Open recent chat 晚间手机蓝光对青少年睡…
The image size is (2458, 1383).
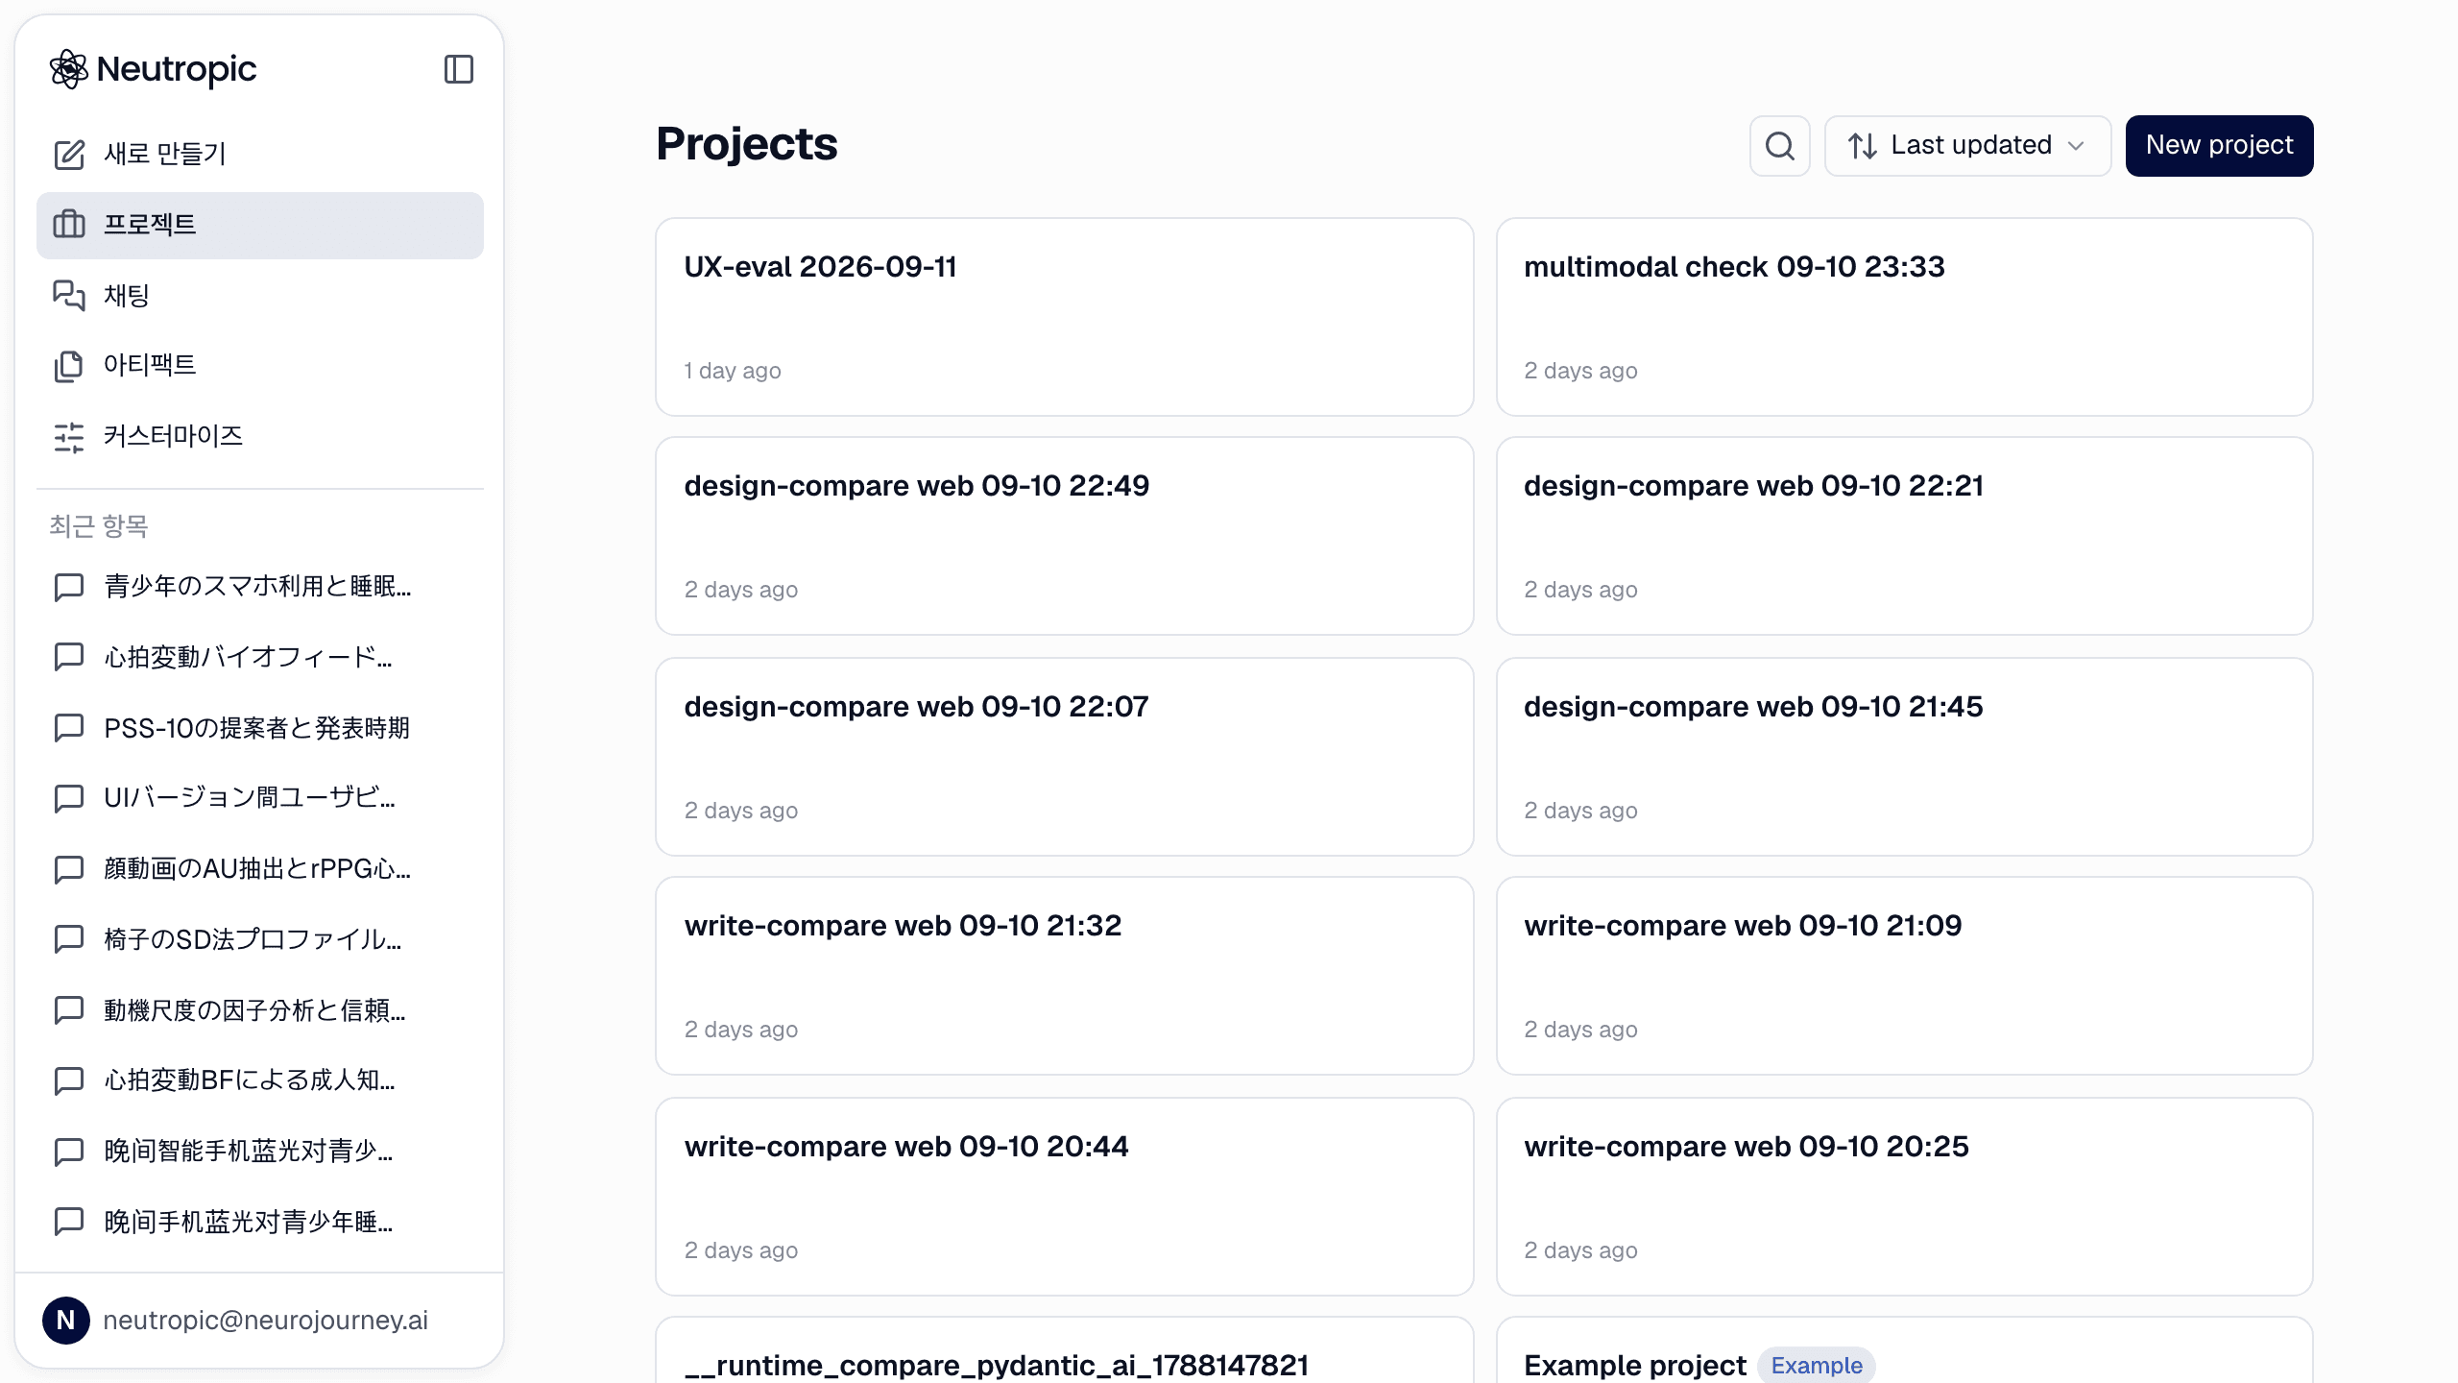coord(260,1222)
